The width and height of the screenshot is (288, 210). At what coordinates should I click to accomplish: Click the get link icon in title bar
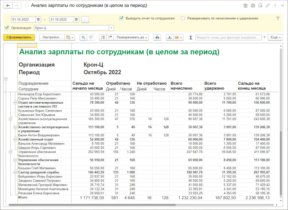267,5
